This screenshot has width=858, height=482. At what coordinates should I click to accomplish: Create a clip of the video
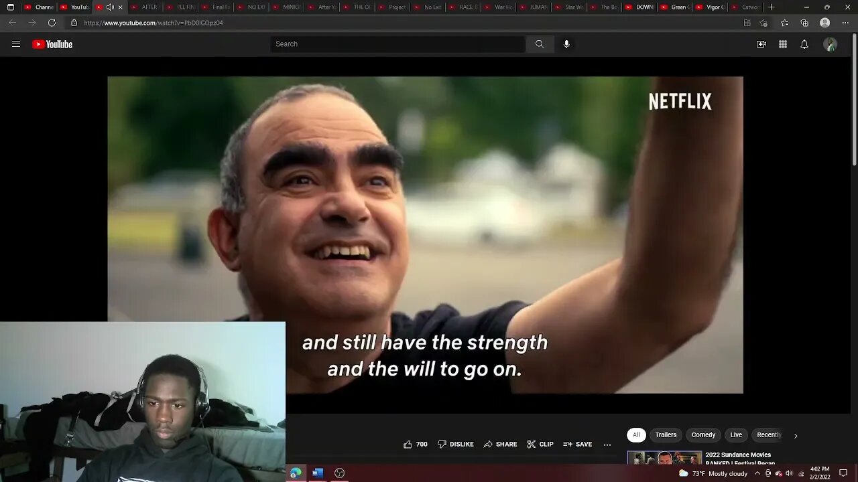click(540, 445)
